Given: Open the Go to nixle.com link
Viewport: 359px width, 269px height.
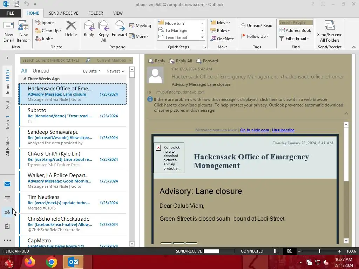Looking at the screenshot, I should (x=255, y=130).
